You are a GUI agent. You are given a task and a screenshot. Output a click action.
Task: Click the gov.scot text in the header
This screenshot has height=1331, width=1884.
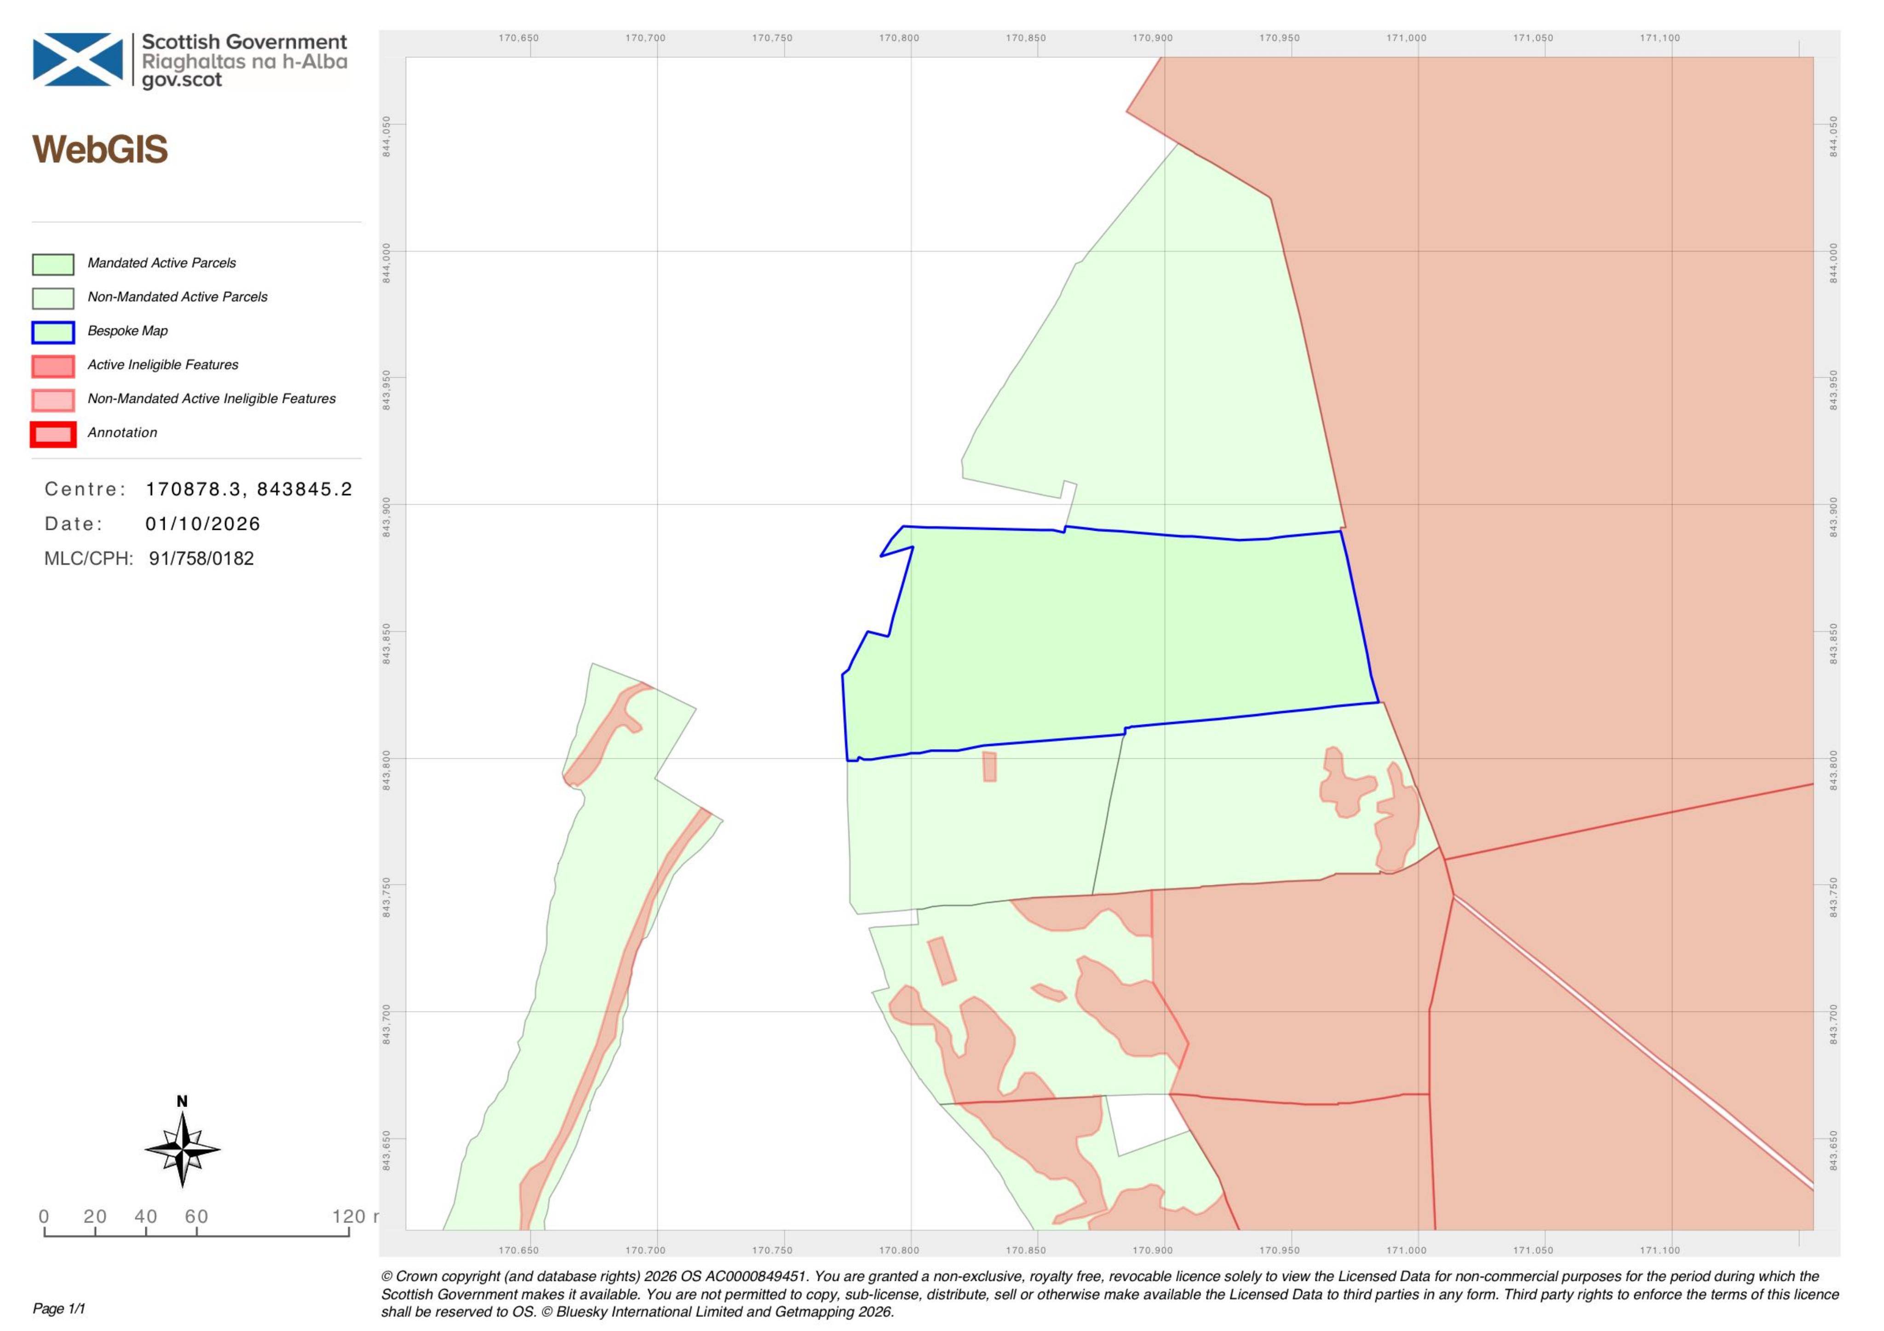click(182, 80)
